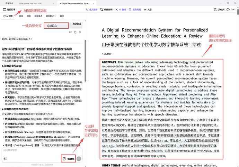Open the 文件夹 folder button
This screenshot has height=167, width=239.
point(219,10)
